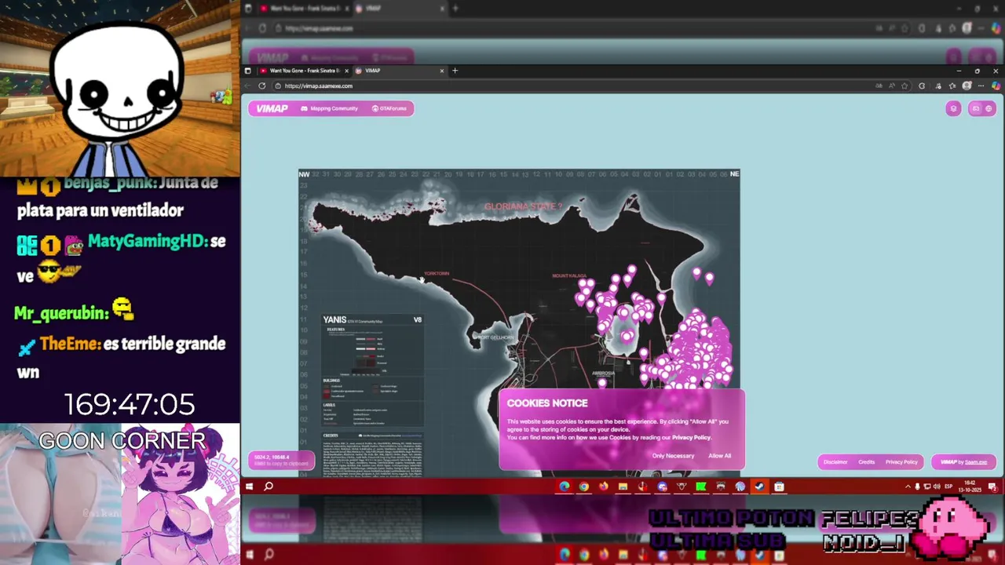Click the V8 version label in legend
Image resolution: width=1005 pixels, height=565 pixels.
pos(418,320)
